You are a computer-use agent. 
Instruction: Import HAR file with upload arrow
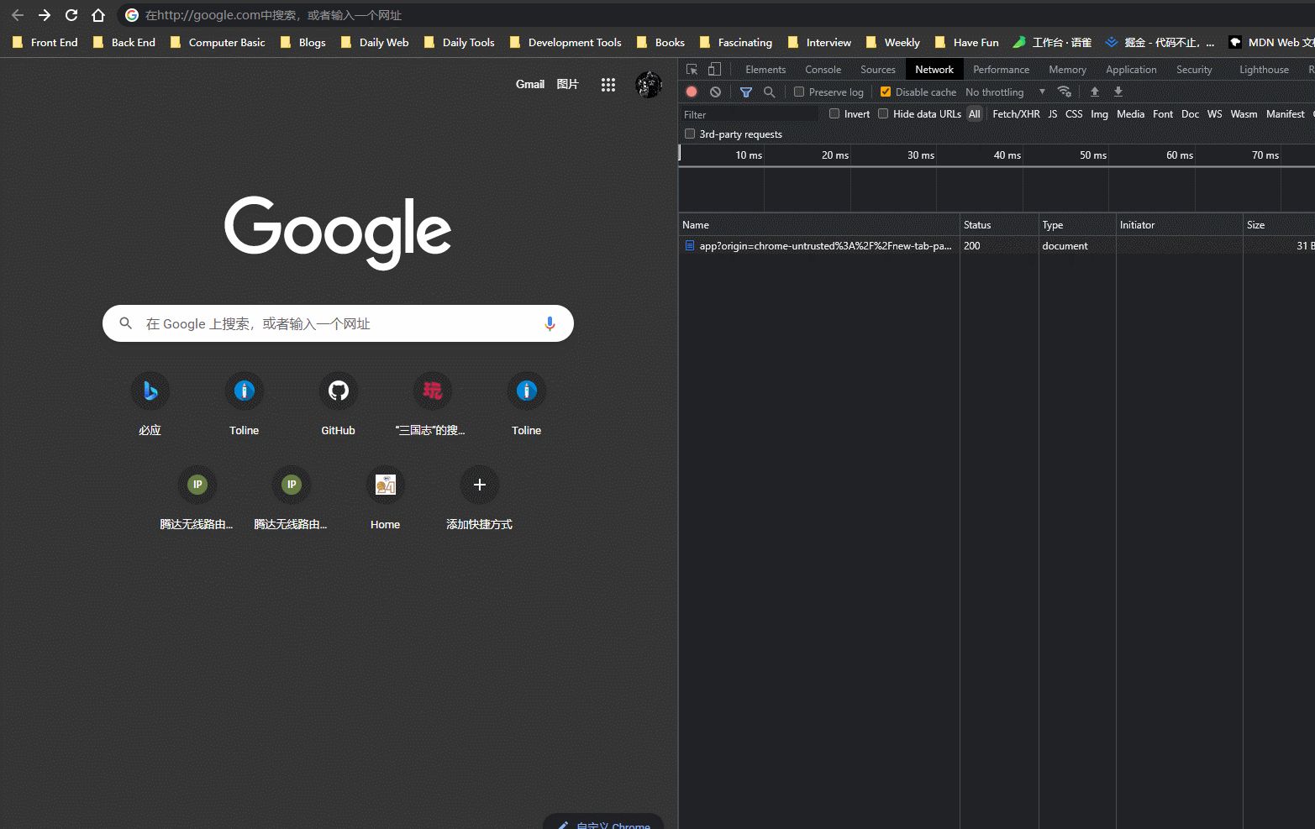click(x=1095, y=92)
